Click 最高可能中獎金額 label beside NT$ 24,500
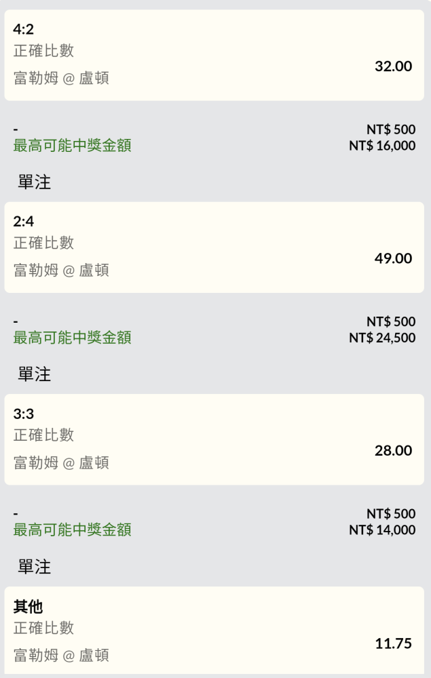 tap(72, 337)
